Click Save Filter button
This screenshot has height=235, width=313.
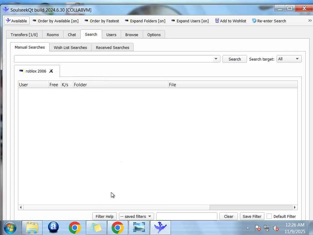tap(252, 216)
